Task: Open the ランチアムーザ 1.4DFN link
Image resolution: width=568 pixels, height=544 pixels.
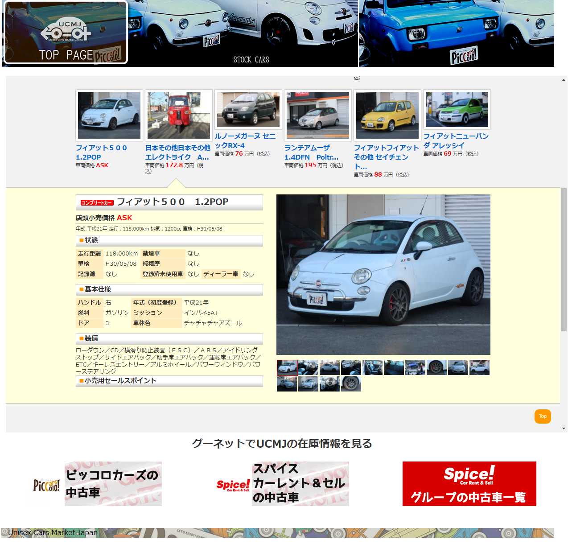Action: [x=311, y=152]
